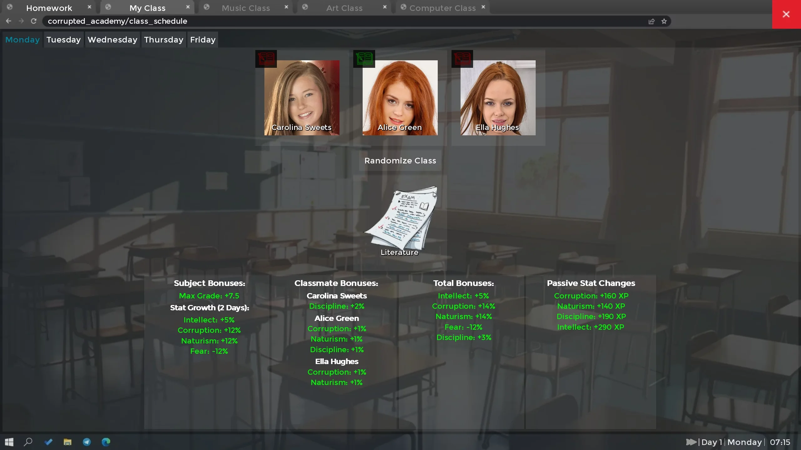Click the bookmark star icon
This screenshot has width=801, height=450.
pos(664,21)
